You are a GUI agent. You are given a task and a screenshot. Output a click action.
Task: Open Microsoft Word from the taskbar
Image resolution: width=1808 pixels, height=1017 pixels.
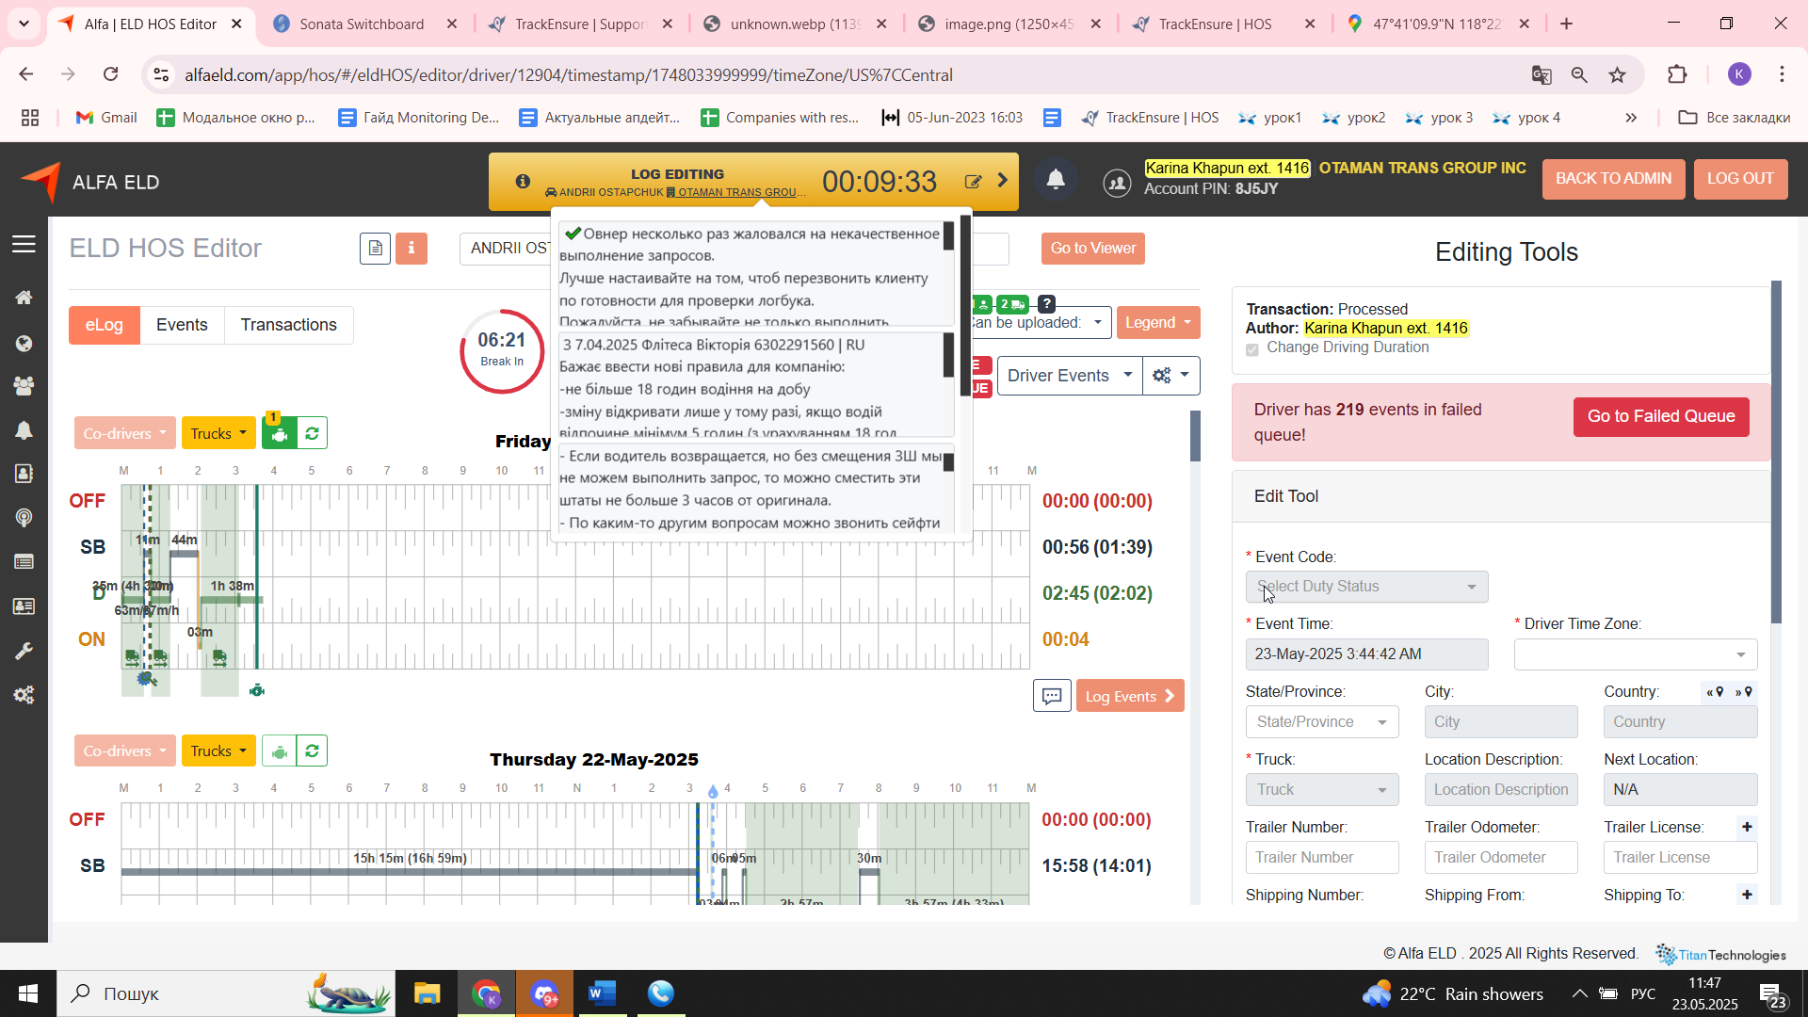(602, 993)
